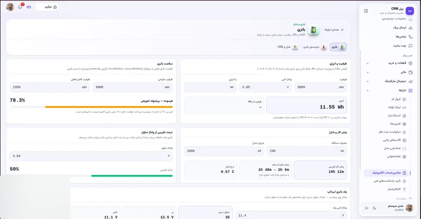Collapse ابزارها tools menu section
The width and height of the screenshot is (421, 219).
[389, 91]
